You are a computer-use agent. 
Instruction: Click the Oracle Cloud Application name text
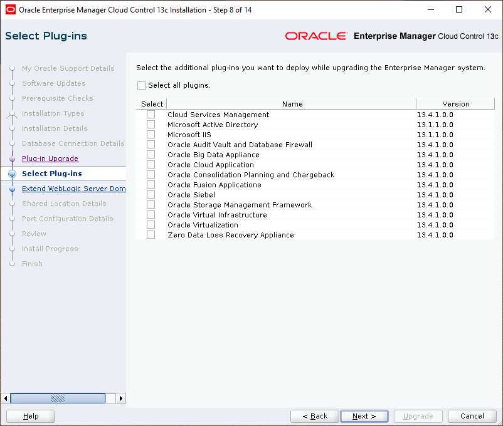click(211, 165)
